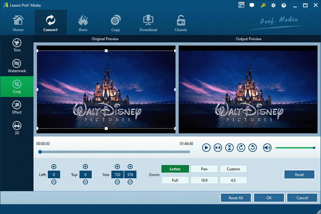This screenshot has width=321, height=214.
Task: Open the screenshot gallery icon in title bar
Action: (241, 5)
